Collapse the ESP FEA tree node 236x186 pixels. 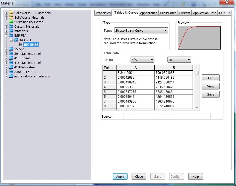pyautogui.click(x=6, y=36)
